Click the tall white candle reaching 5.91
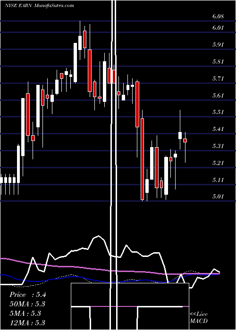The height and width of the screenshot is (330, 236). pyautogui.click(x=75, y=62)
